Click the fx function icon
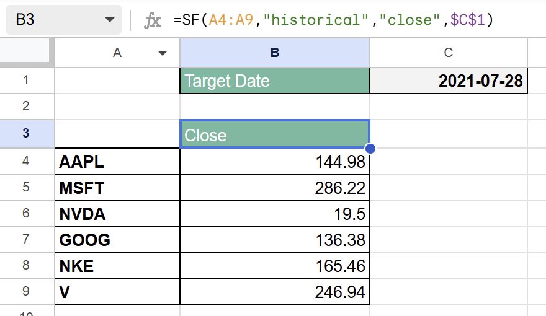This screenshot has height=316, width=546. pyautogui.click(x=153, y=20)
